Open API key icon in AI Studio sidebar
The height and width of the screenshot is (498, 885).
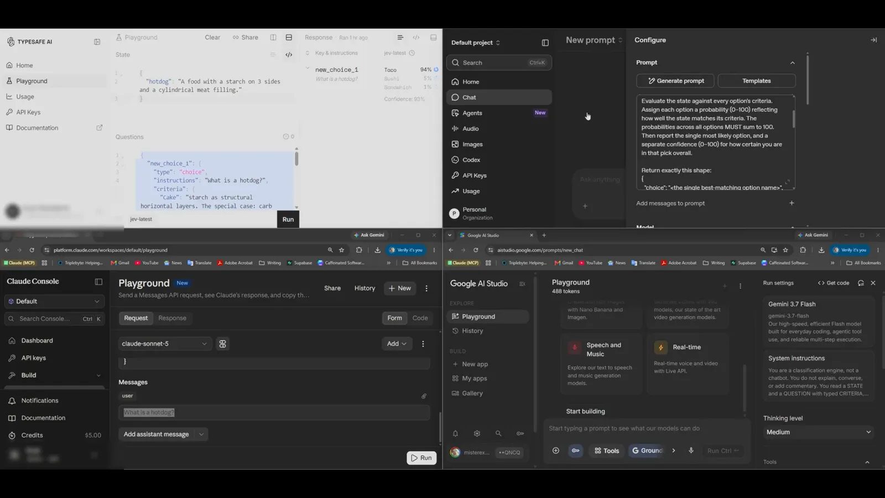click(520, 434)
